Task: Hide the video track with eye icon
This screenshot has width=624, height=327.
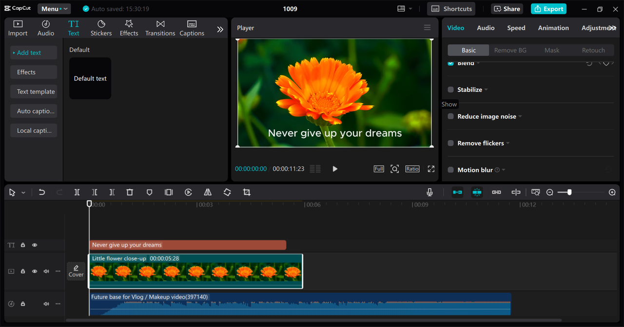Action: (35, 272)
